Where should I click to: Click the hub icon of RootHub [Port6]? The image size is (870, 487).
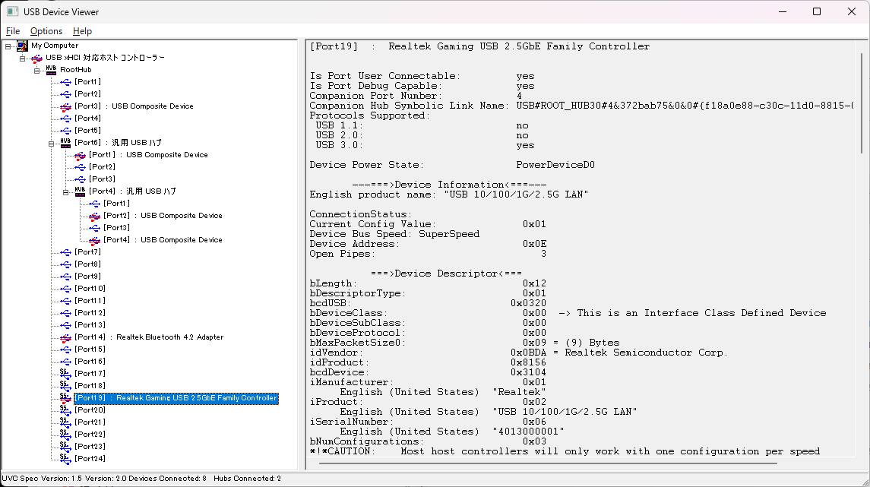pos(65,143)
